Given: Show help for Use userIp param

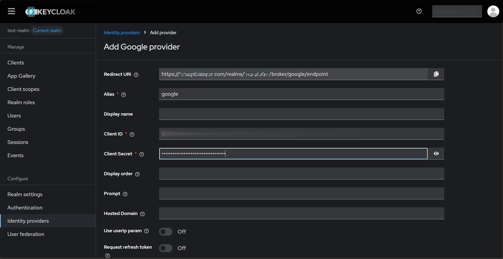Looking at the screenshot, I should tap(146, 231).
